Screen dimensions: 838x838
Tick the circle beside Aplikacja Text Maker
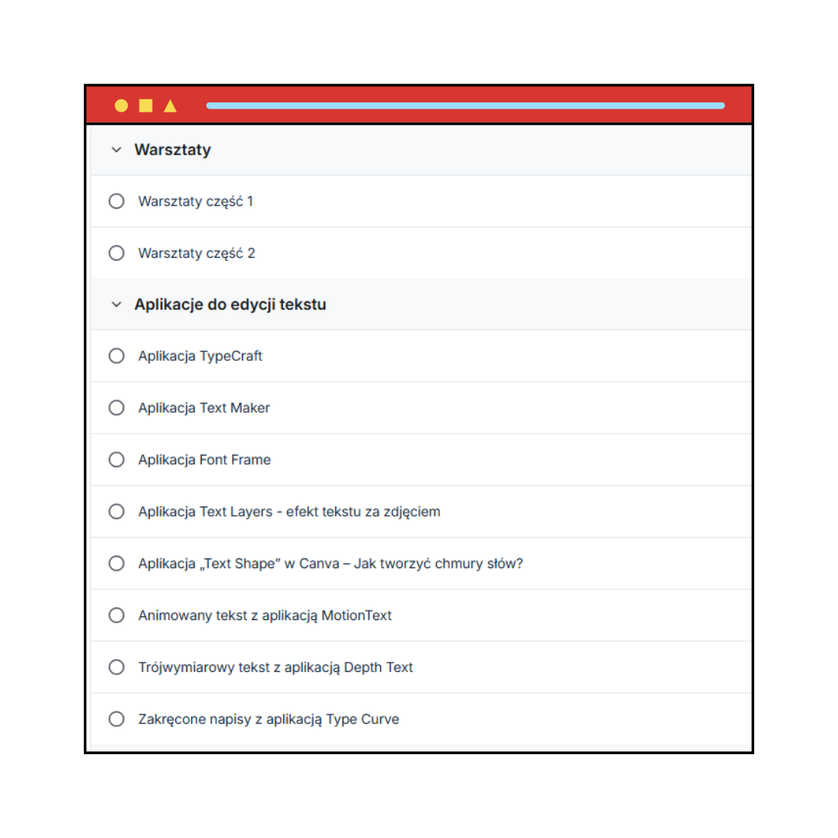116,408
